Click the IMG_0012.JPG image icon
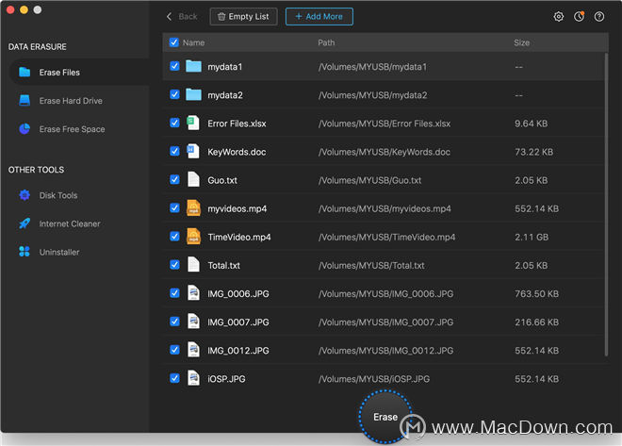This screenshot has height=446, width=622. coord(193,350)
